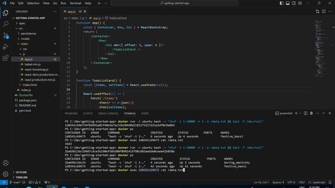Open terminal panel more actions ellipsis
335x188 pixels.
point(318,113)
